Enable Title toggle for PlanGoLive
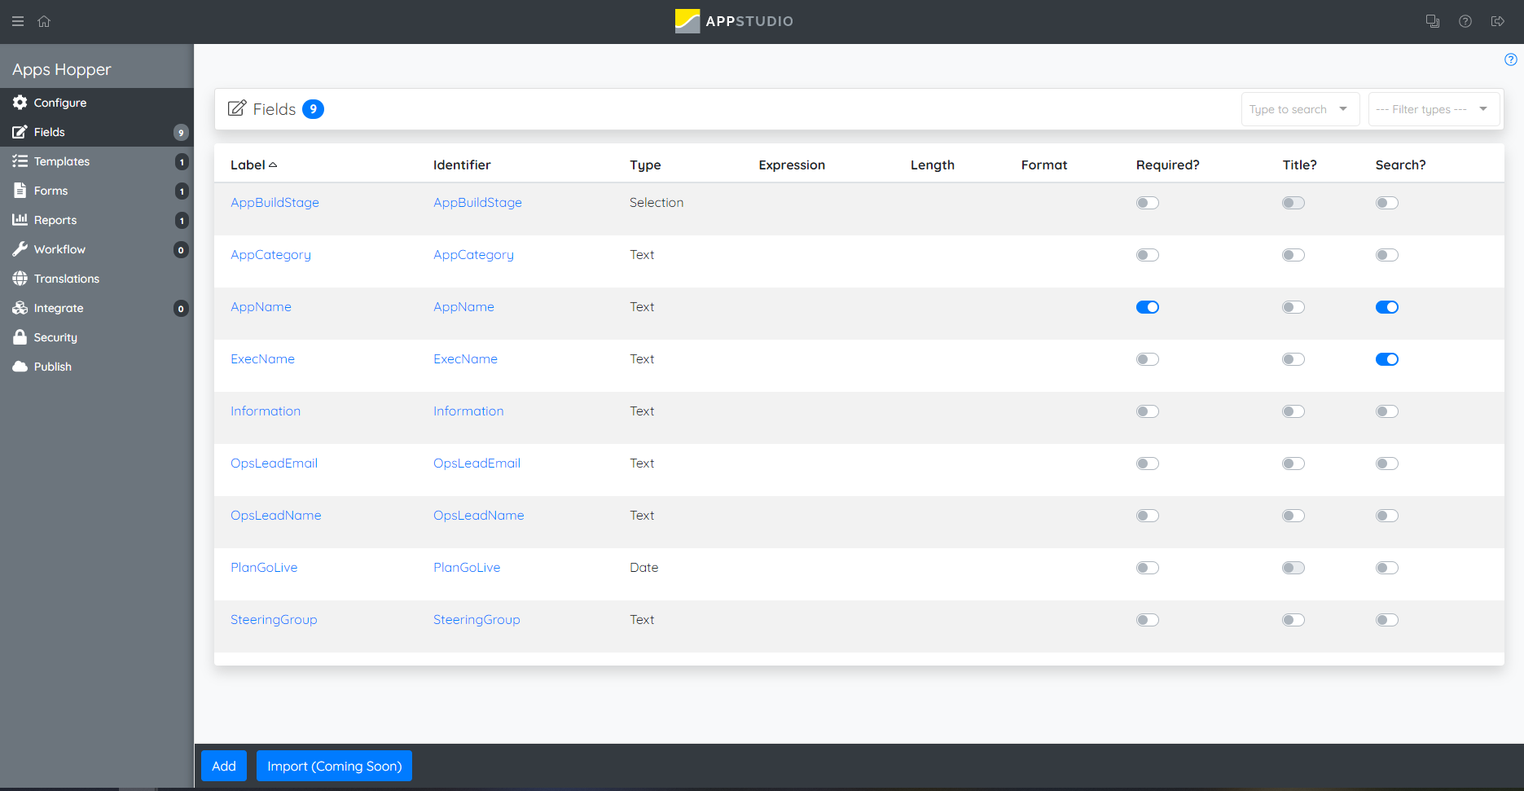 pos(1293,568)
